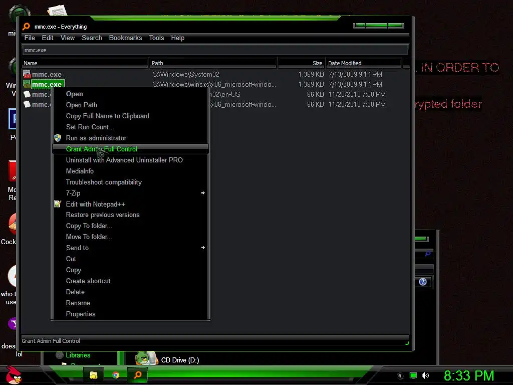
Task: Choose Create shortcut
Action: click(130, 281)
